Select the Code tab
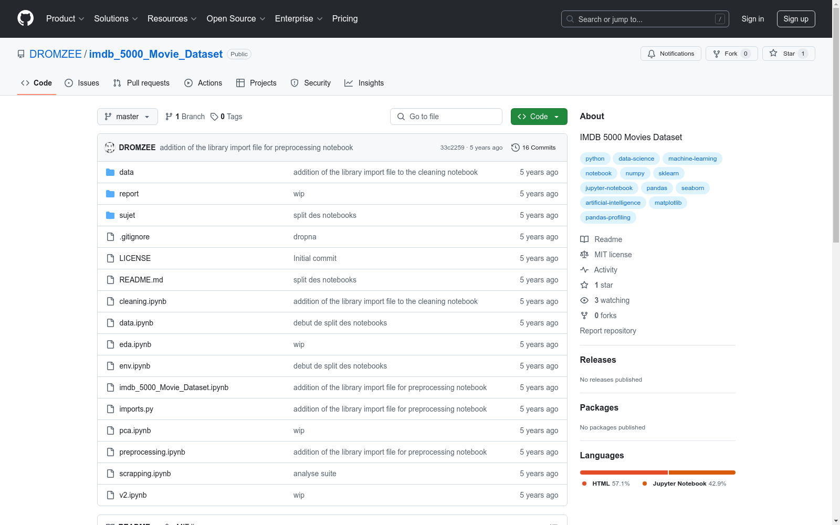Viewport: 840px width, 525px height. [37, 83]
